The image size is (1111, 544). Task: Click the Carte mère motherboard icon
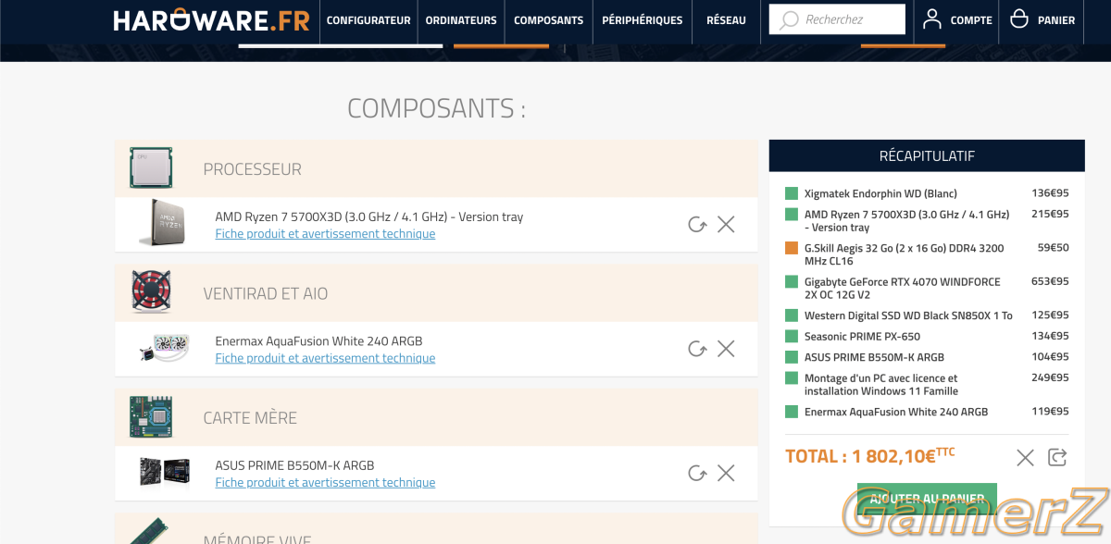click(x=151, y=417)
